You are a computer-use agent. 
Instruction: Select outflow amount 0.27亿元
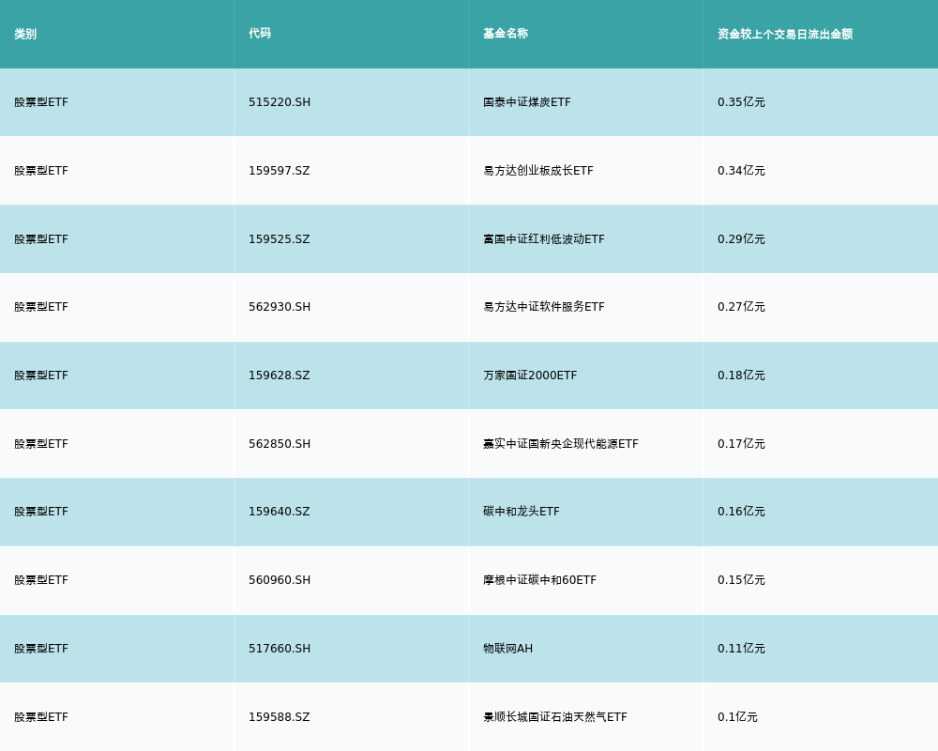(741, 307)
